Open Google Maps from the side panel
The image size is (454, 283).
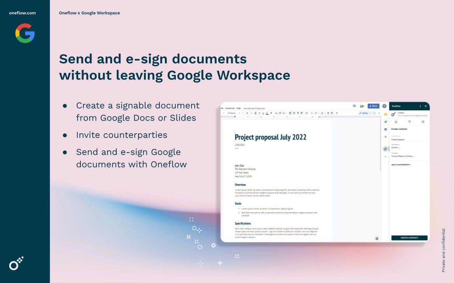[386, 137]
